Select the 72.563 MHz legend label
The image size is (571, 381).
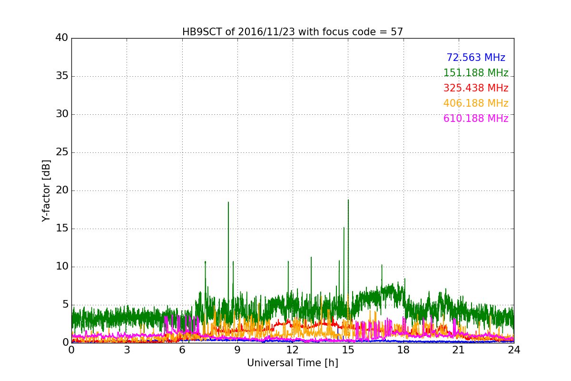pos(476,58)
